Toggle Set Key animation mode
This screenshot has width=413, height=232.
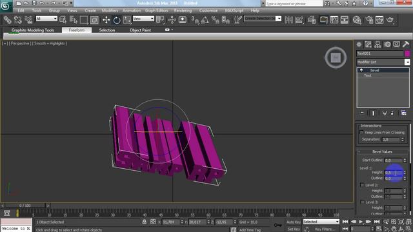coord(294,229)
